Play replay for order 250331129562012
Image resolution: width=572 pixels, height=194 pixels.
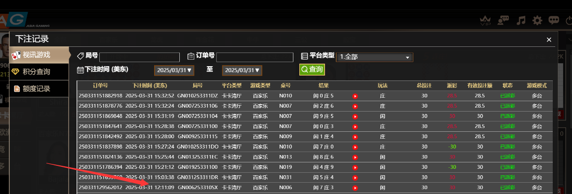coord(355,188)
